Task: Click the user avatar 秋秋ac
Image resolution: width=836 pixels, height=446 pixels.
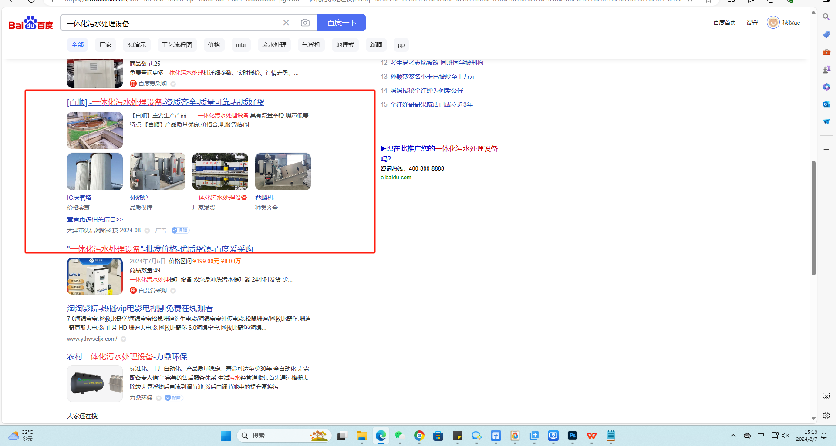Action: (x=773, y=23)
